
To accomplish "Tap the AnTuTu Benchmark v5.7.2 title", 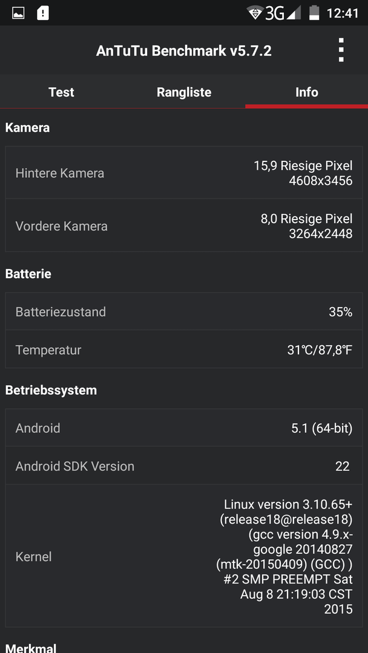I will pos(184,51).
